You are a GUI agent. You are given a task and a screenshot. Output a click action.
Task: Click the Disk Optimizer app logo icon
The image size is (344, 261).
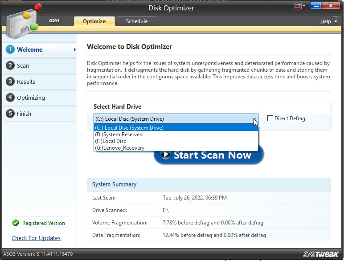point(24,20)
